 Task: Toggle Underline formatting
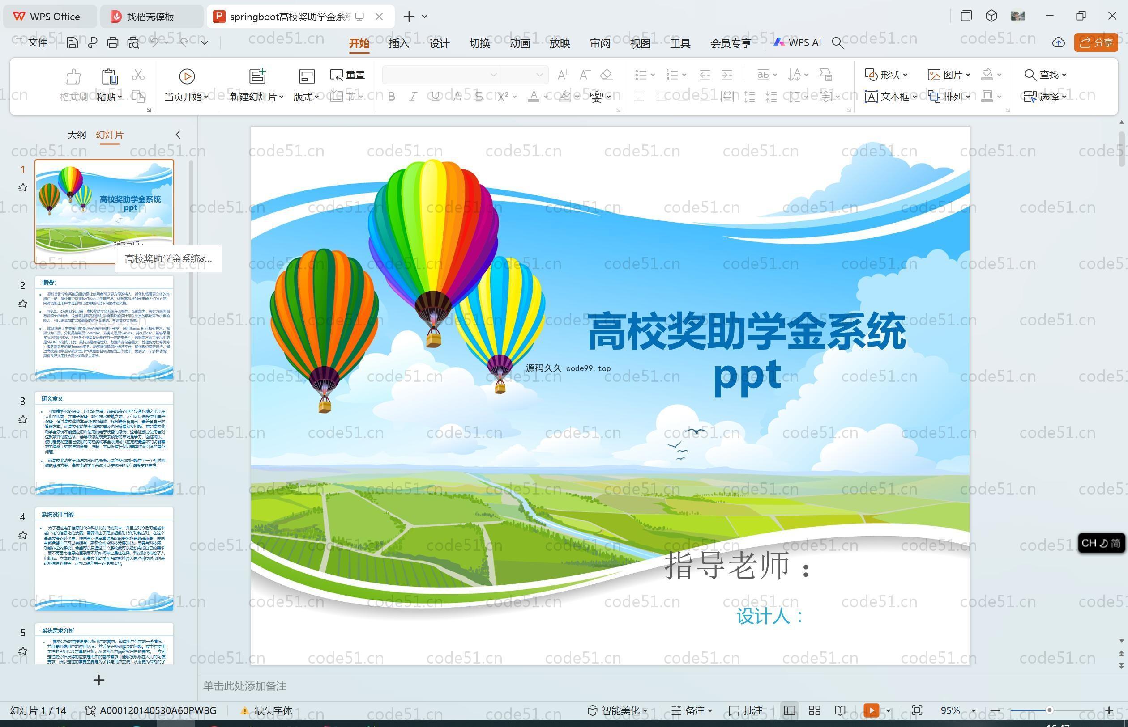point(435,96)
